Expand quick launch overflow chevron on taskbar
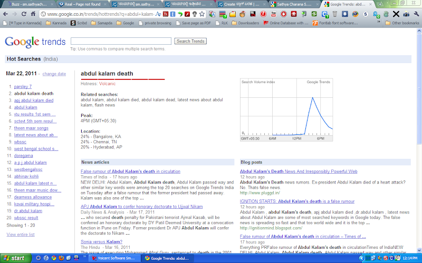The height and width of the screenshot is (263, 422). tap(84, 257)
